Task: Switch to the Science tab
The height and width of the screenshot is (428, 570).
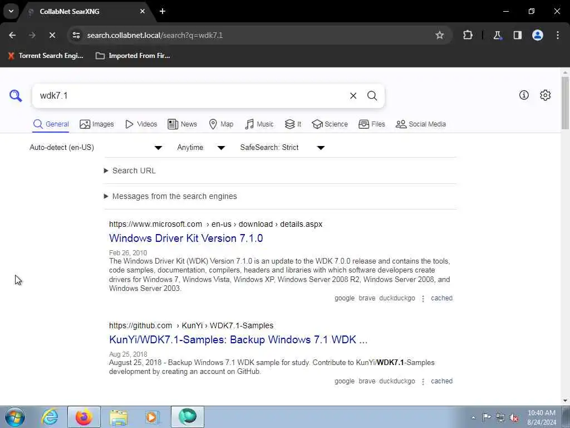Action: pos(330,124)
